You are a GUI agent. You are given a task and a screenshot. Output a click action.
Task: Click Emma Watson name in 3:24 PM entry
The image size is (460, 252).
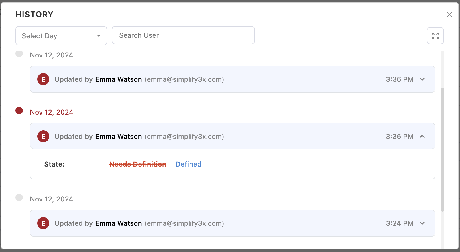point(118,223)
